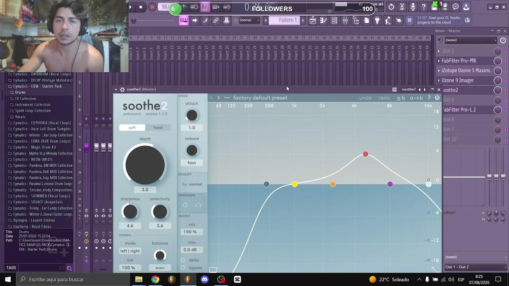Select soft mode in soothe2
Viewport: 509px width, 286px height.
click(132, 128)
